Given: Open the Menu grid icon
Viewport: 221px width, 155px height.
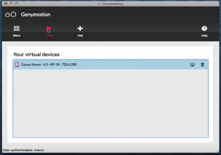Looking at the screenshot, I should [17, 29].
